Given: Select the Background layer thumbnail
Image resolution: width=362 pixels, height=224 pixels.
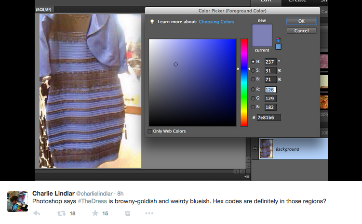Looking at the screenshot, I should 266,148.
